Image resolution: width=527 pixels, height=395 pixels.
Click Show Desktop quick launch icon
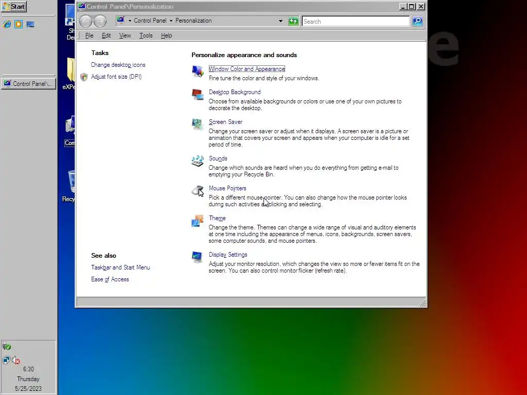(30, 24)
